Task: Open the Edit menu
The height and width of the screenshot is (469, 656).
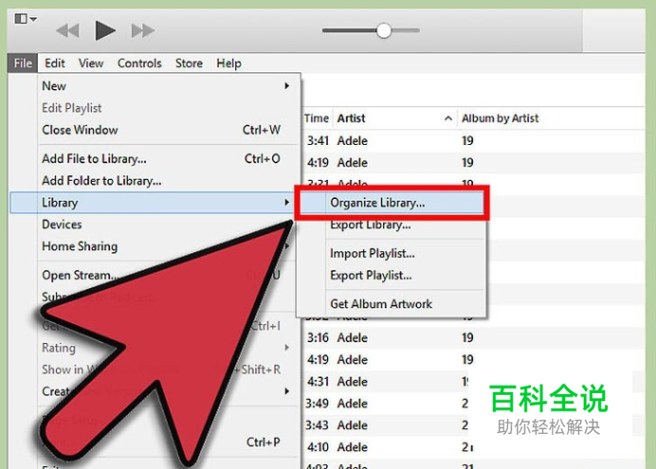Action: tap(55, 63)
